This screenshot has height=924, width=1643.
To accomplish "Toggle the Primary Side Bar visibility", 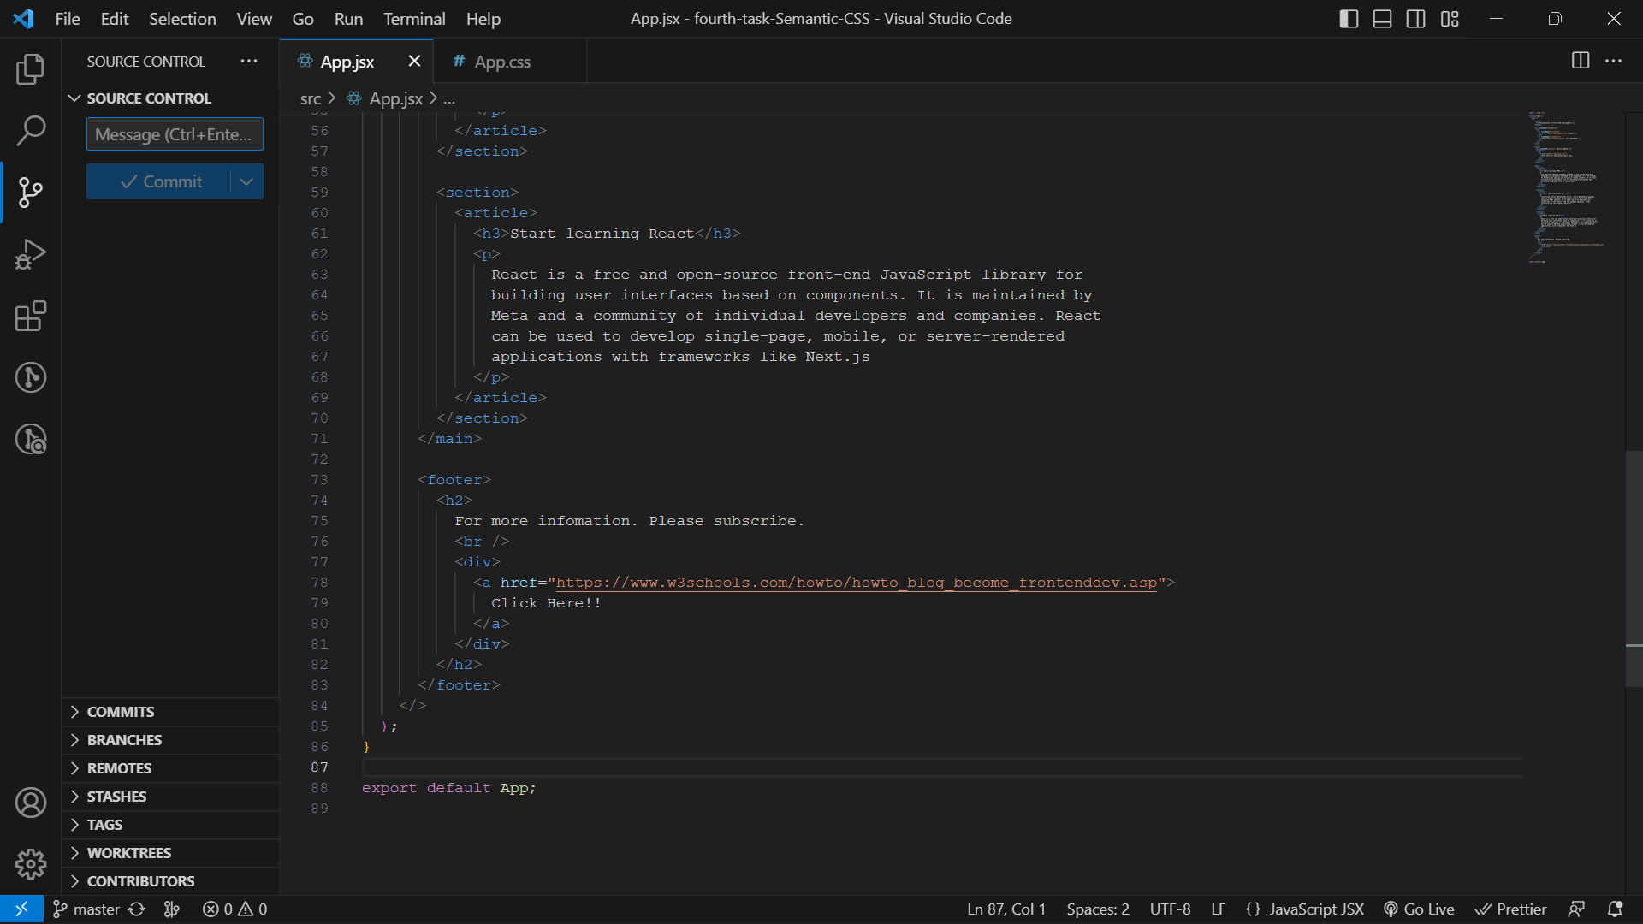I will tap(1348, 18).
